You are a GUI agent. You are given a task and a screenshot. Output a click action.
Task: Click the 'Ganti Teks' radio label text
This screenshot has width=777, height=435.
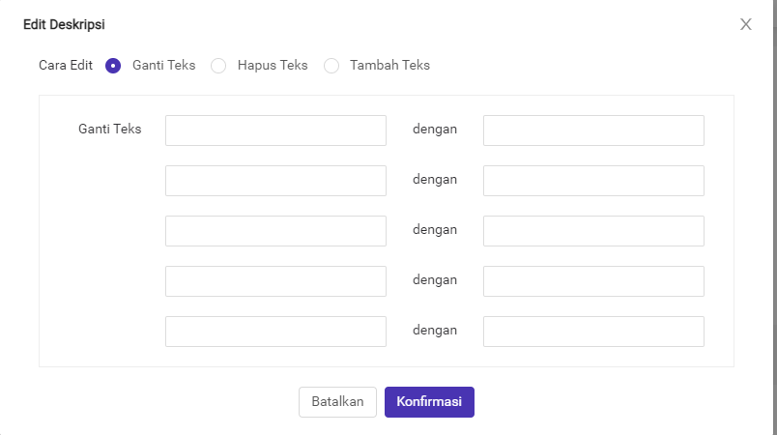point(163,66)
